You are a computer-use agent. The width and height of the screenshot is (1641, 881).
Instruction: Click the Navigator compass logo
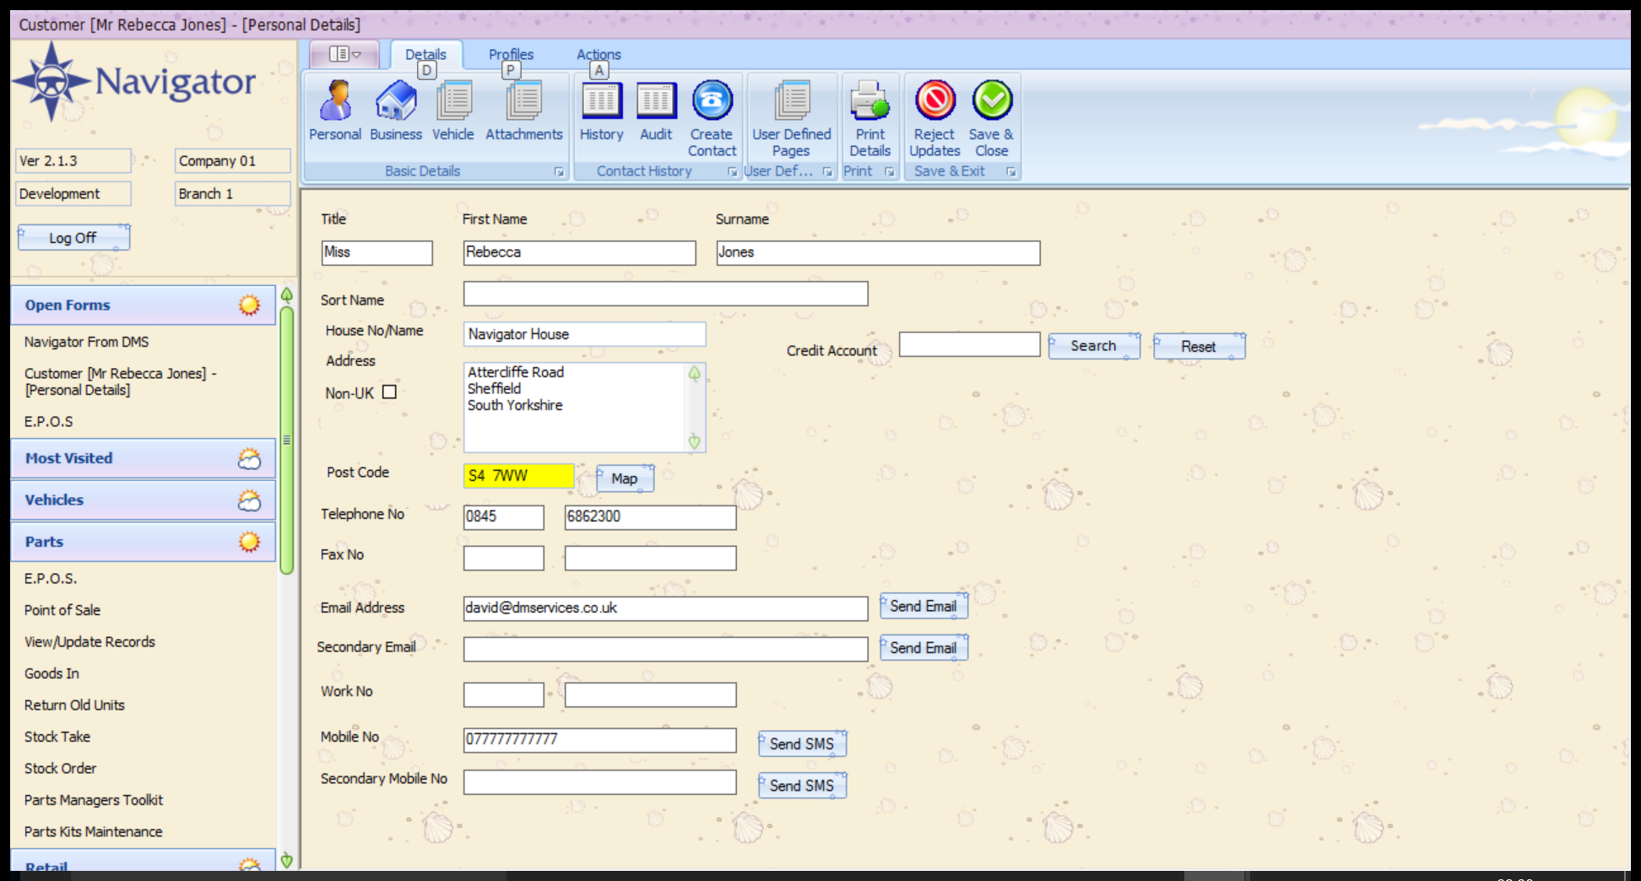point(51,82)
